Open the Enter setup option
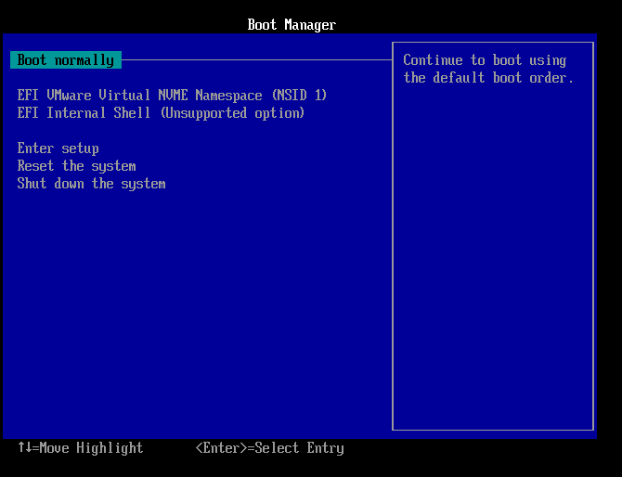This screenshot has width=622, height=477. (x=58, y=148)
